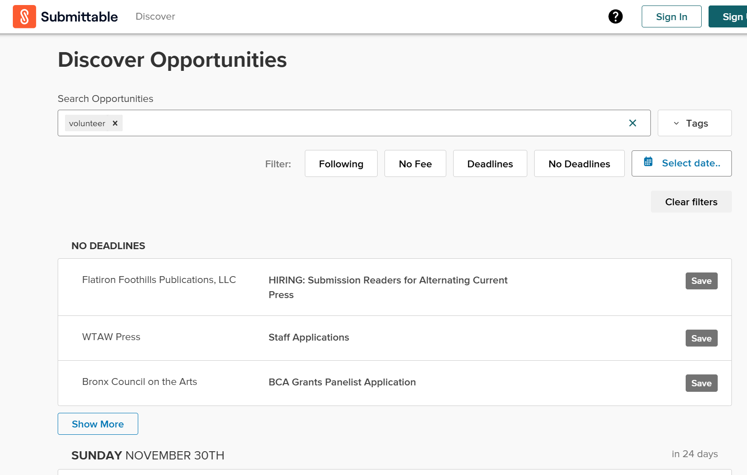The width and height of the screenshot is (747, 475).
Task: Open the Select date picker
Action: [682, 163]
